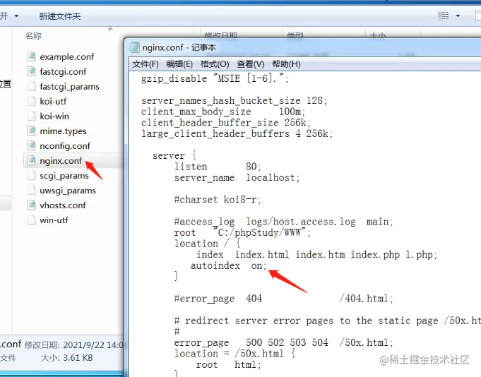The height and width of the screenshot is (377, 481).
Task: Click the client_header_buffer_size 256k line
Action: [x=226, y=123]
